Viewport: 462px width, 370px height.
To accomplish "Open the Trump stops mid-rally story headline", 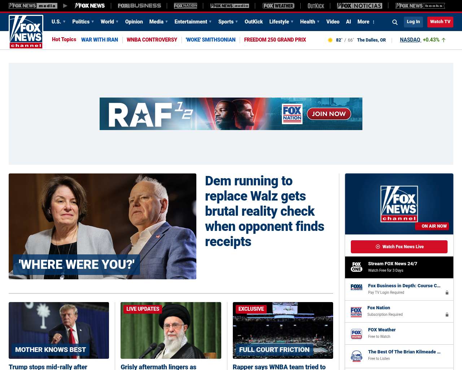I will pyautogui.click(x=48, y=367).
